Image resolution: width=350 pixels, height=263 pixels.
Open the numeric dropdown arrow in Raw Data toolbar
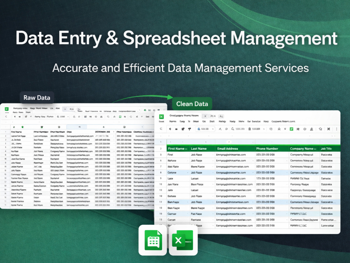tap(68, 116)
